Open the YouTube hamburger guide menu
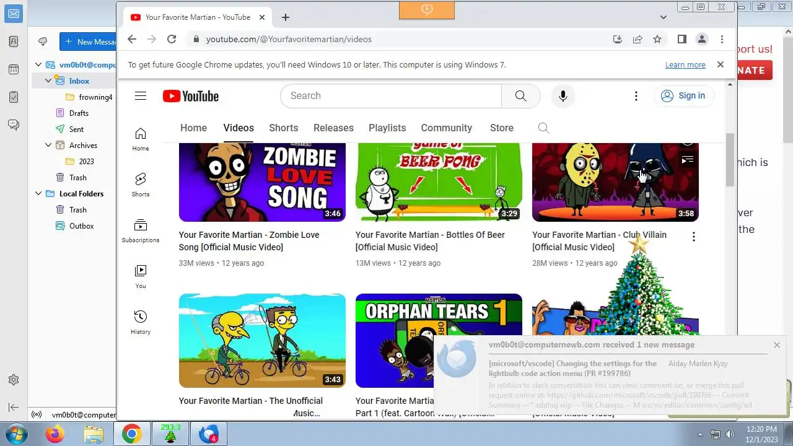 pyautogui.click(x=141, y=96)
